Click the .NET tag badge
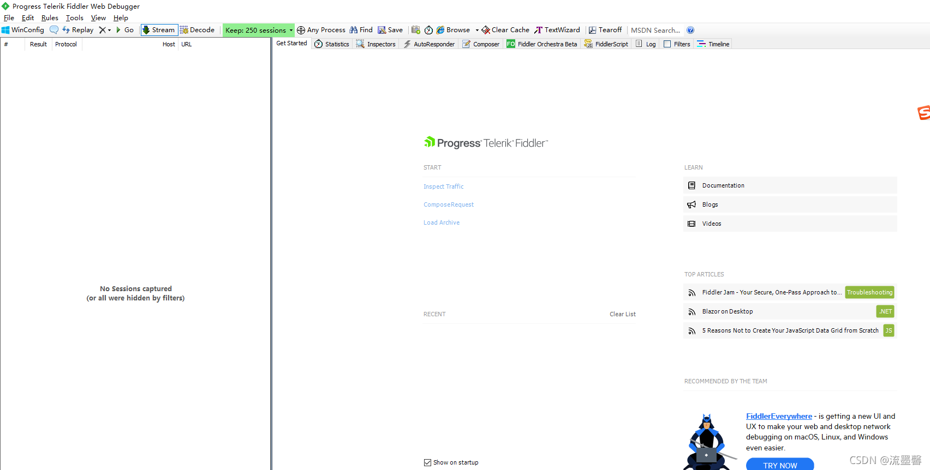The image size is (930, 470). pyautogui.click(x=885, y=311)
